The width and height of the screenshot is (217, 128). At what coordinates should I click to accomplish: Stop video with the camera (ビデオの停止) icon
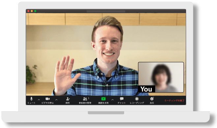(48, 99)
